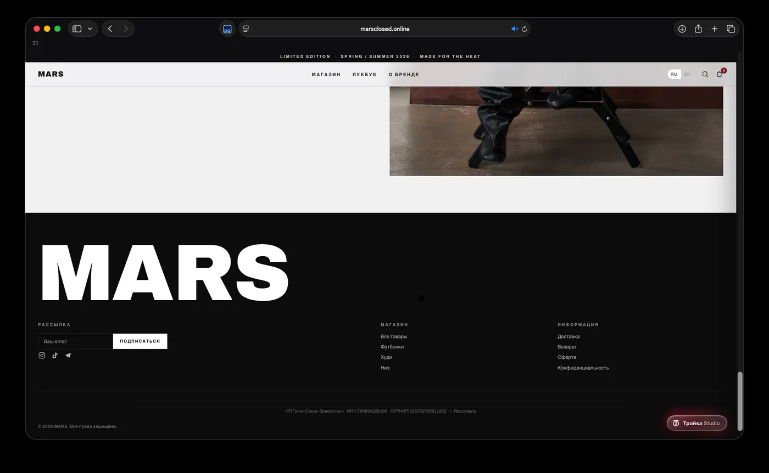Open the Возврат information link
This screenshot has width=769, height=473.
[x=567, y=347]
